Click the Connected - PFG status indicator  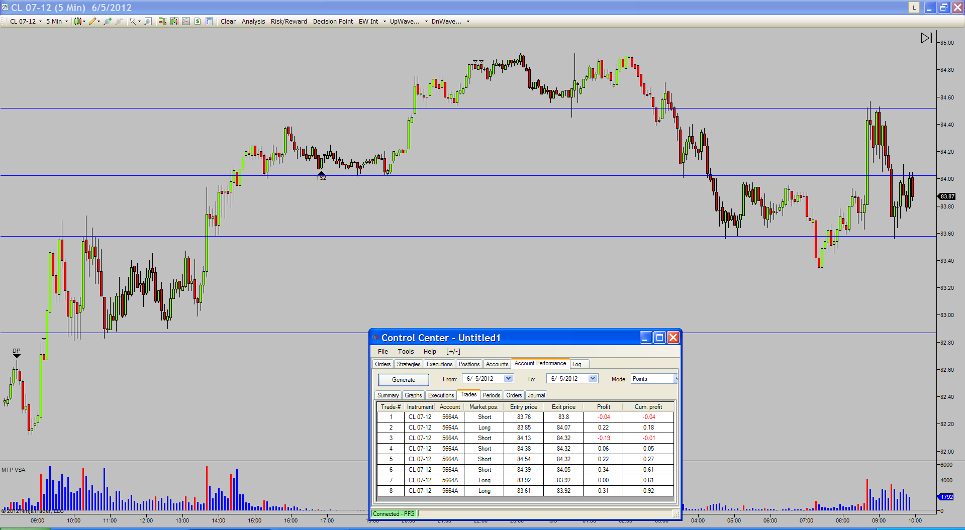pyautogui.click(x=394, y=513)
